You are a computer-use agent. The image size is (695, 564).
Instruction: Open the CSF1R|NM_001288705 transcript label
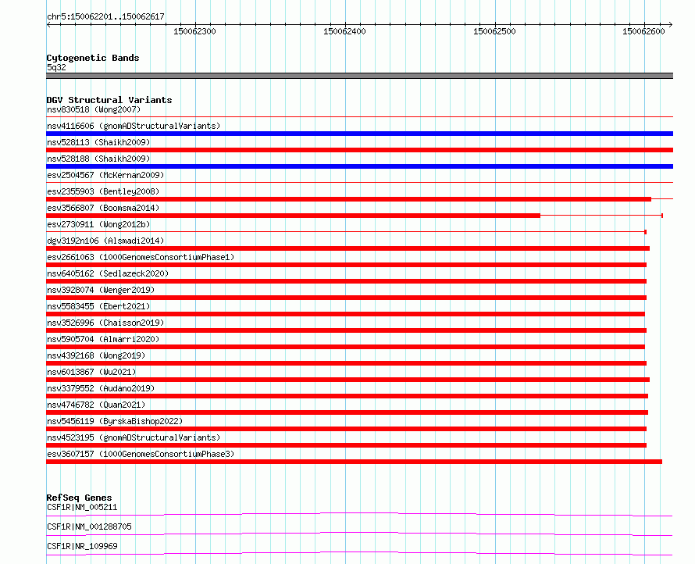click(89, 527)
